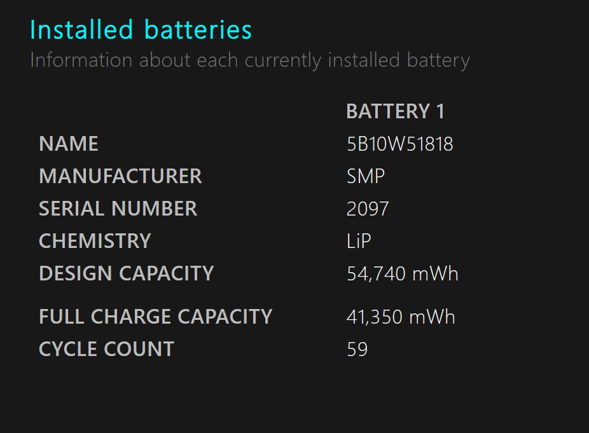Click the gray subtitle about installed battery information
The image size is (589, 433).
click(249, 61)
